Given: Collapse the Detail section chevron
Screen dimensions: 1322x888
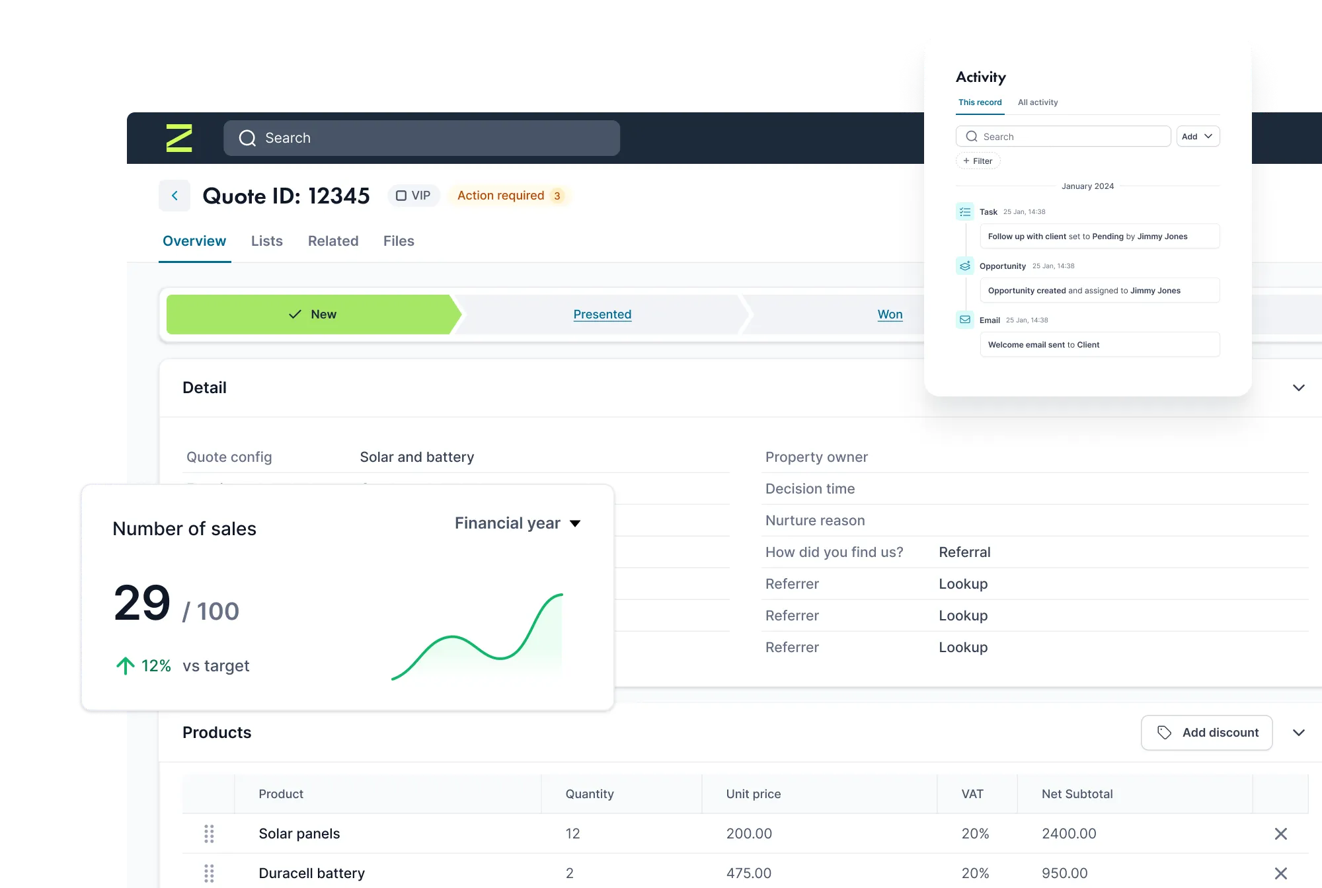Looking at the screenshot, I should (1298, 388).
